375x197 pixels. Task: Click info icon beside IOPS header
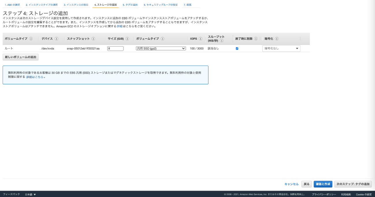click(200, 39)
